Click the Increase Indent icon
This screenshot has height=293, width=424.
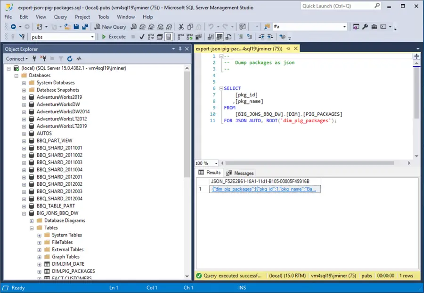point(270,37)
